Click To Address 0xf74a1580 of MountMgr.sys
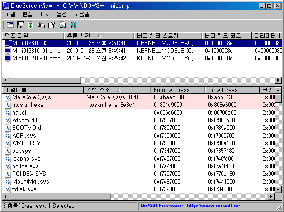 coord(222,182)
